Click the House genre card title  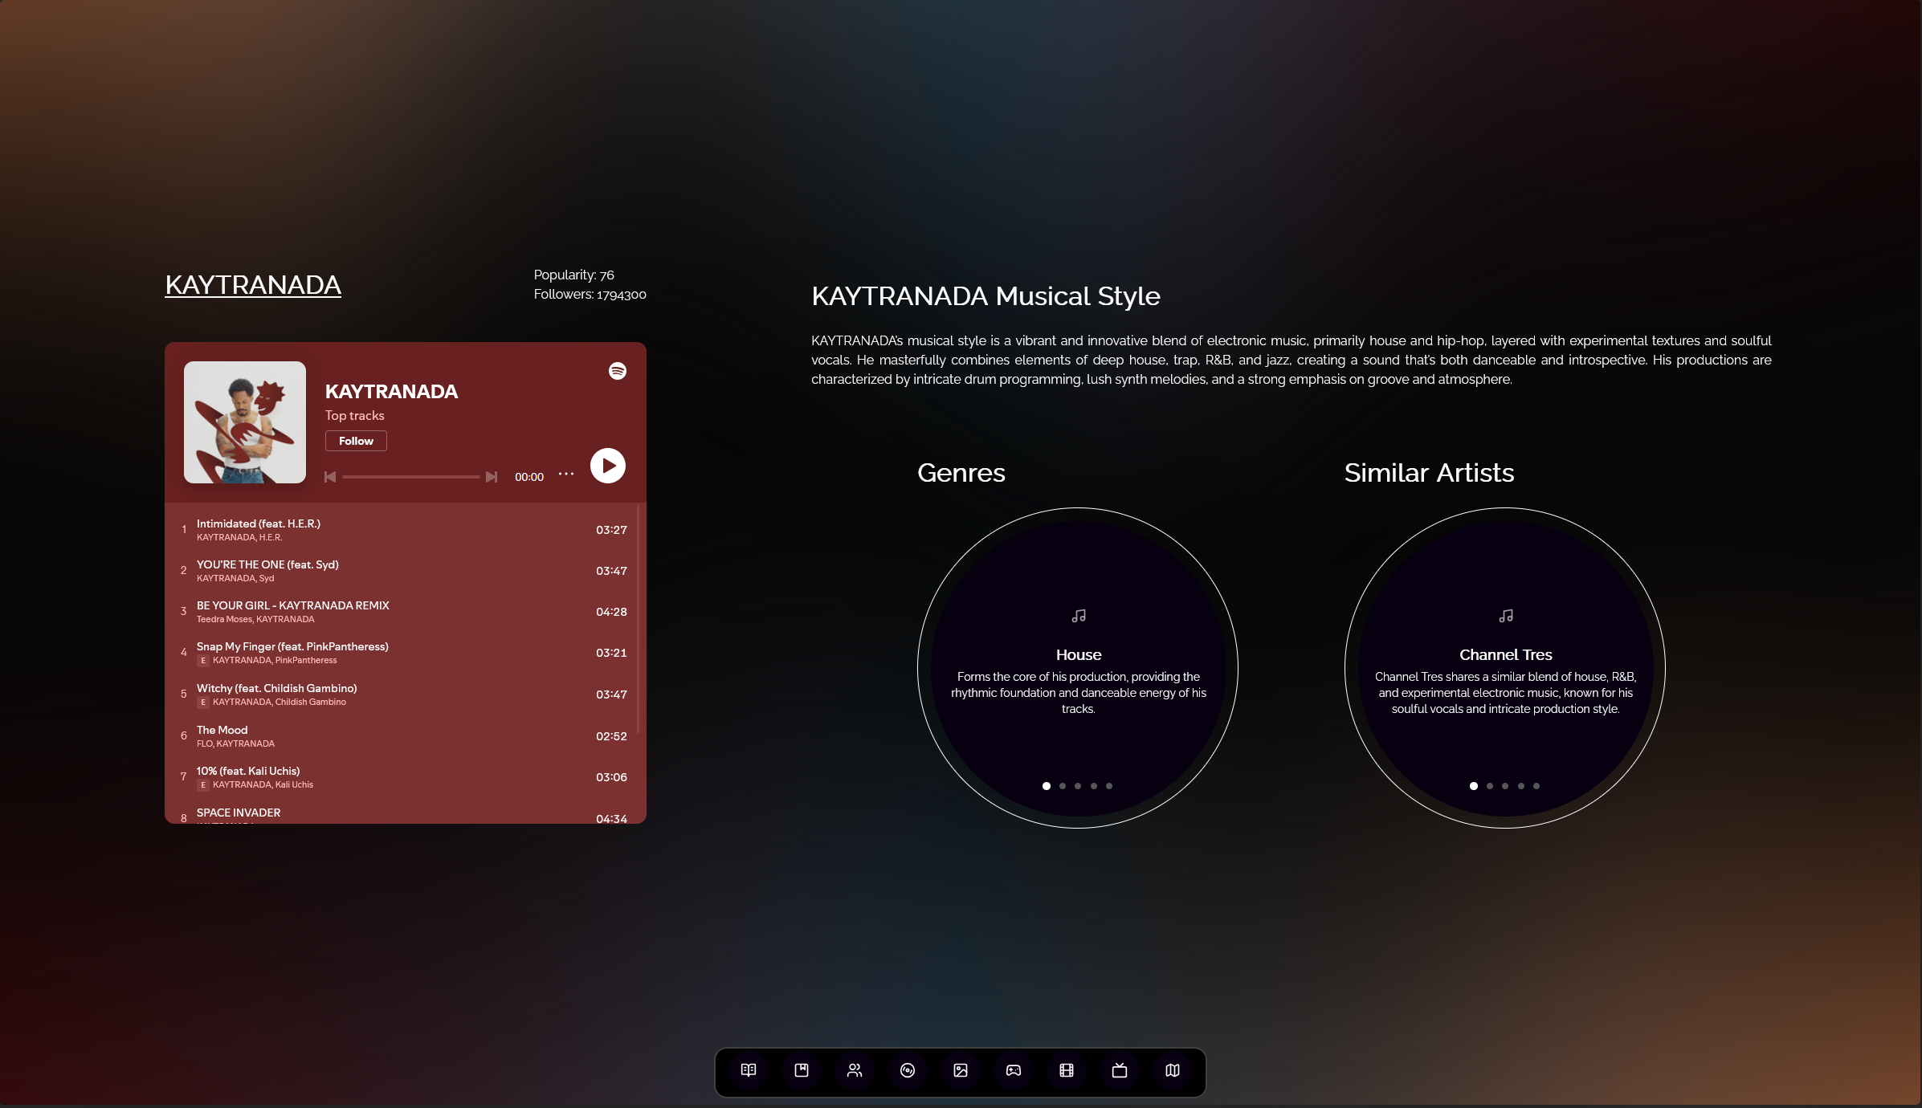pyautogui.click(x=1079, y=654)
